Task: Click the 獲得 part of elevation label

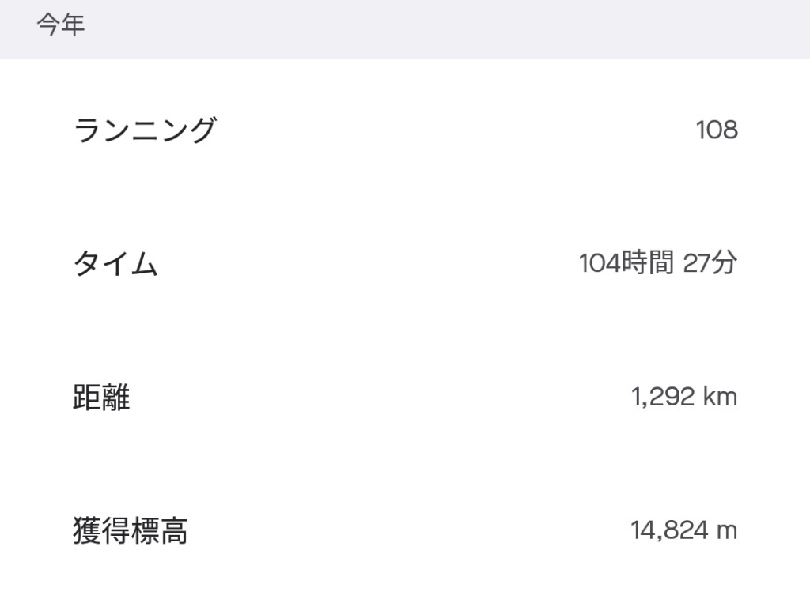Action: point(101,530)
